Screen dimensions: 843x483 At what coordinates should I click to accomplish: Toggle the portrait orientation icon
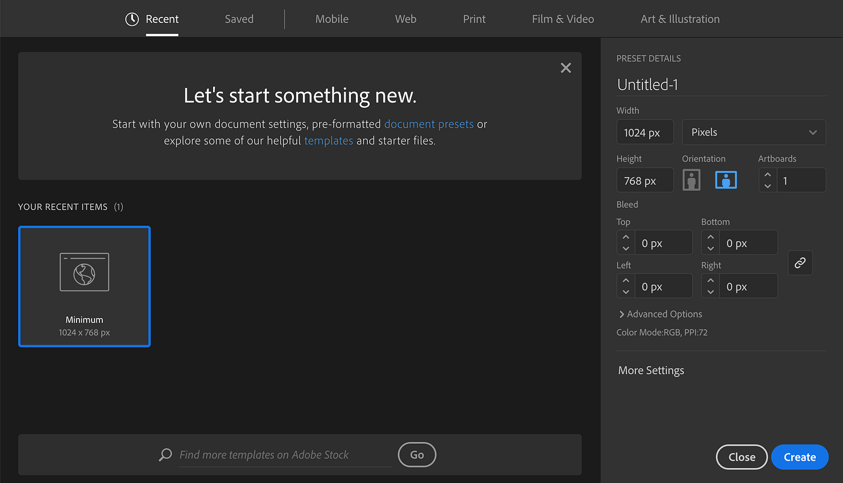pos(691,179)
